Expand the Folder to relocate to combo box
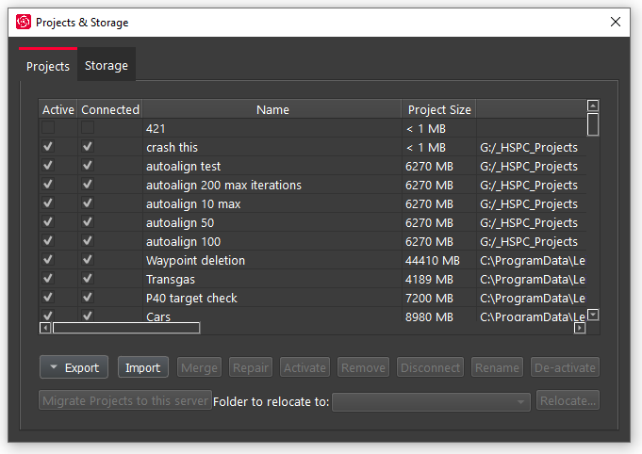This screenshot has width=642, height=454. 432,402
